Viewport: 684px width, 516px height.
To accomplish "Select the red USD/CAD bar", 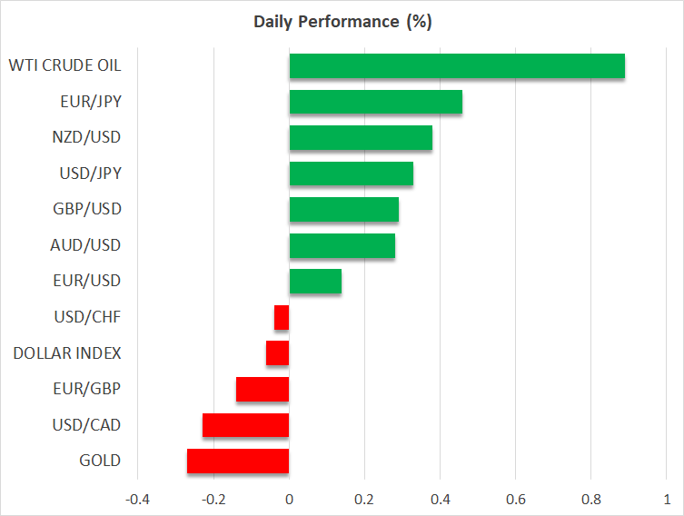I will 245,425.
